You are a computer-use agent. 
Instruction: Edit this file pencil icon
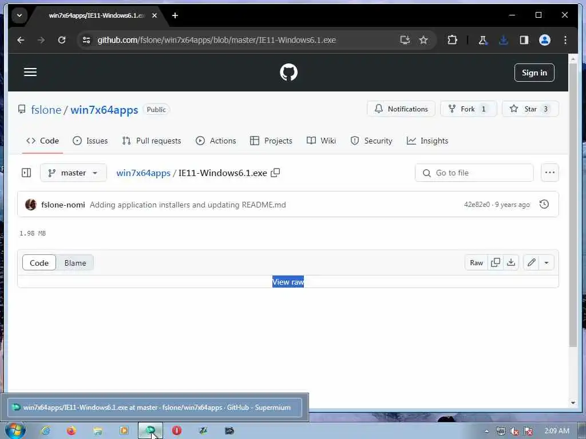(x=532, y=263)
